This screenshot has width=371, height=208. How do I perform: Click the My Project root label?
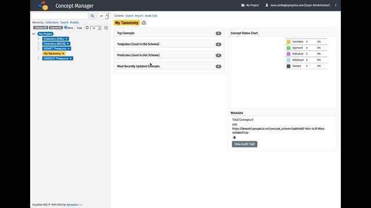coord(45,34)
